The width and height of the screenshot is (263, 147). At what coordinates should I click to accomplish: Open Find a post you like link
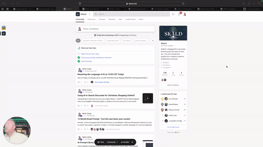tap(96, 57)
